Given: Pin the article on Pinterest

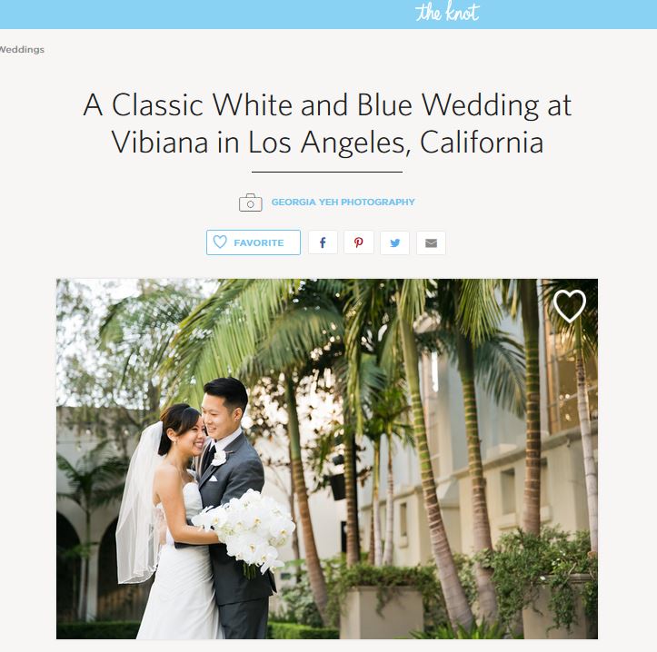Looking at the screenshot, I should [359, 242].
